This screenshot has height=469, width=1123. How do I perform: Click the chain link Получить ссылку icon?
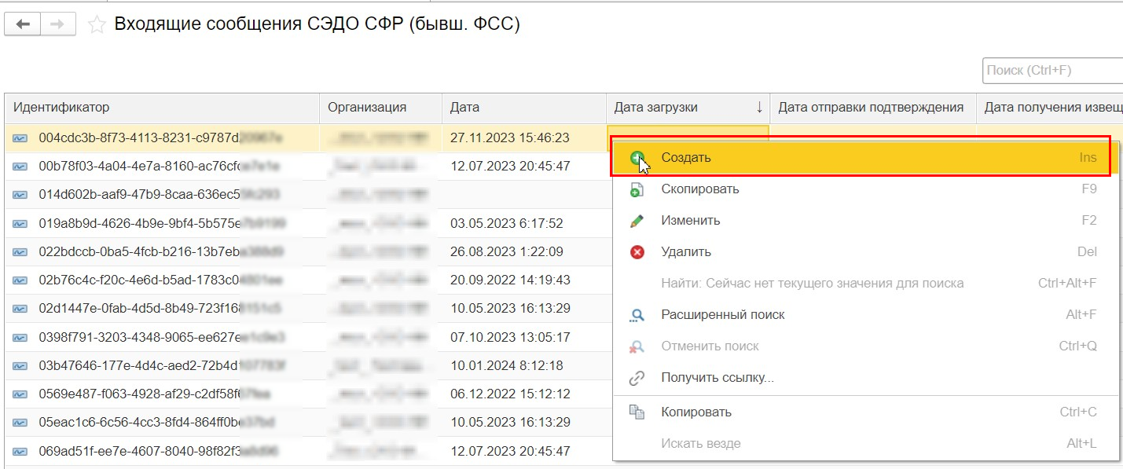(637, 378)
